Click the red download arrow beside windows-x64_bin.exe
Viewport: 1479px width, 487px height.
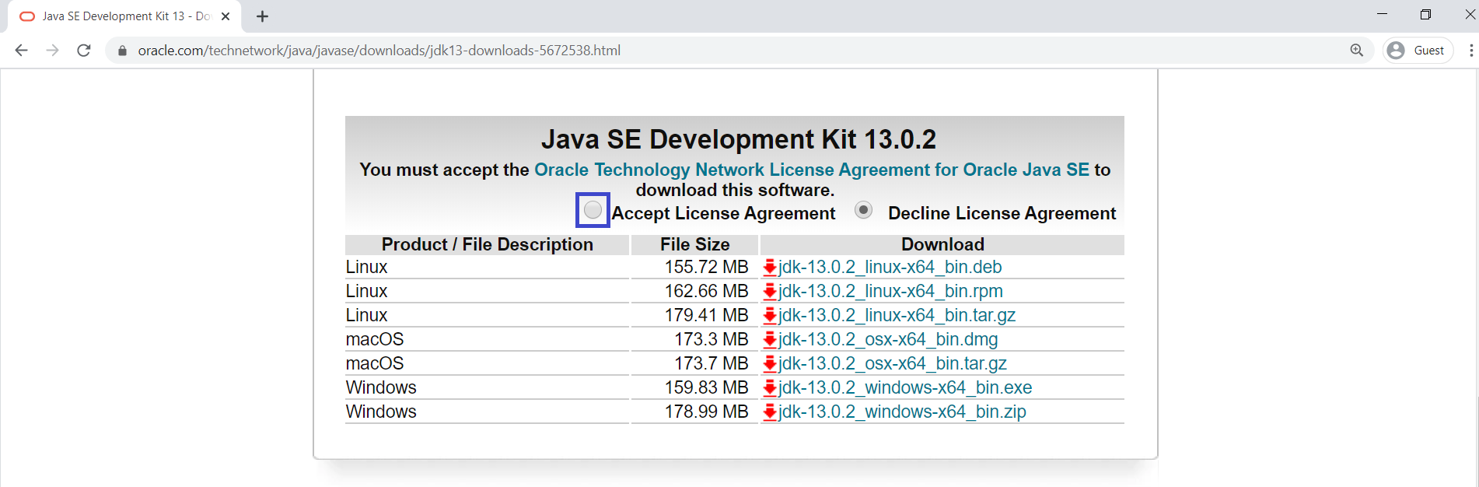(x=770, y=388)
